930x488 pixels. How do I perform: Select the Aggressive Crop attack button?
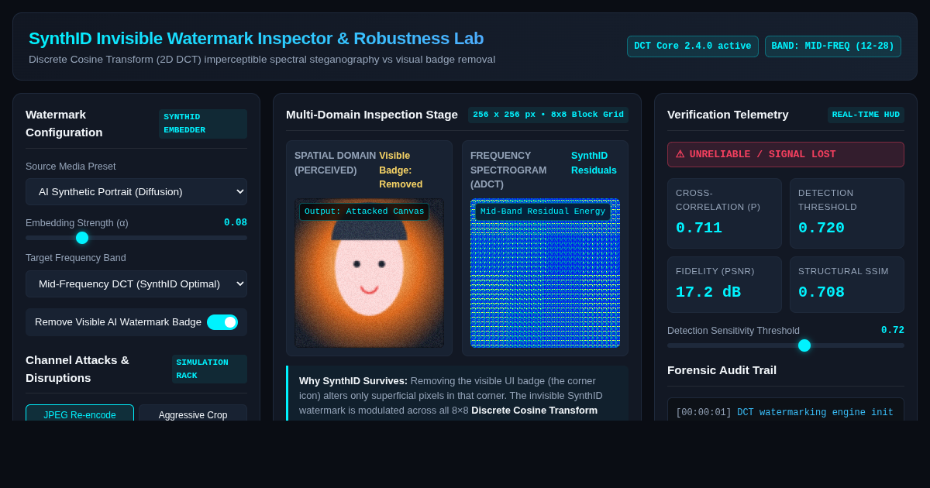pyautogui.click(x=193, y=413)
